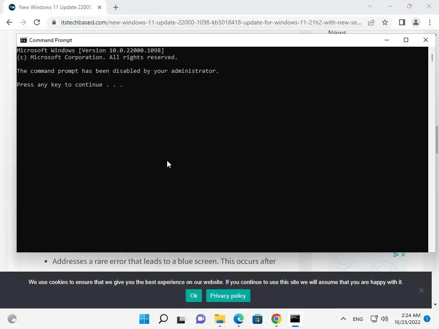Click the AdChoices triangle icon
The height and width of the screenshot is (329, 439).
pos(396,255)
